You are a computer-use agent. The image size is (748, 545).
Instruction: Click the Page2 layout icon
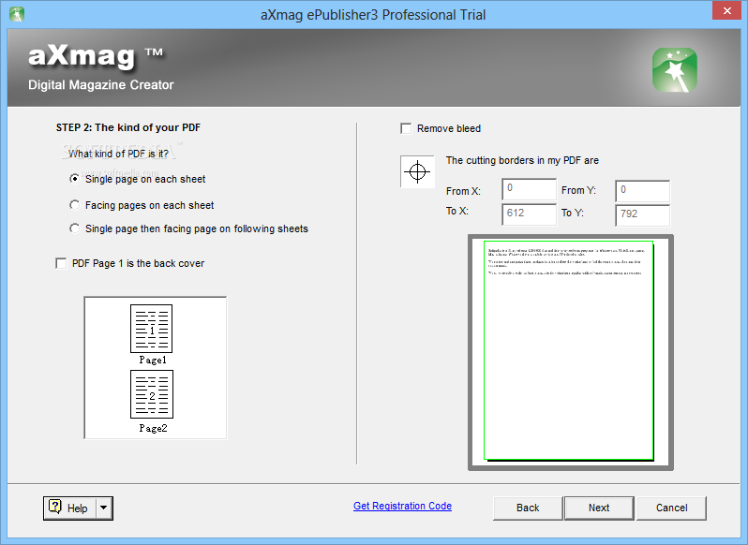(152, 394)
